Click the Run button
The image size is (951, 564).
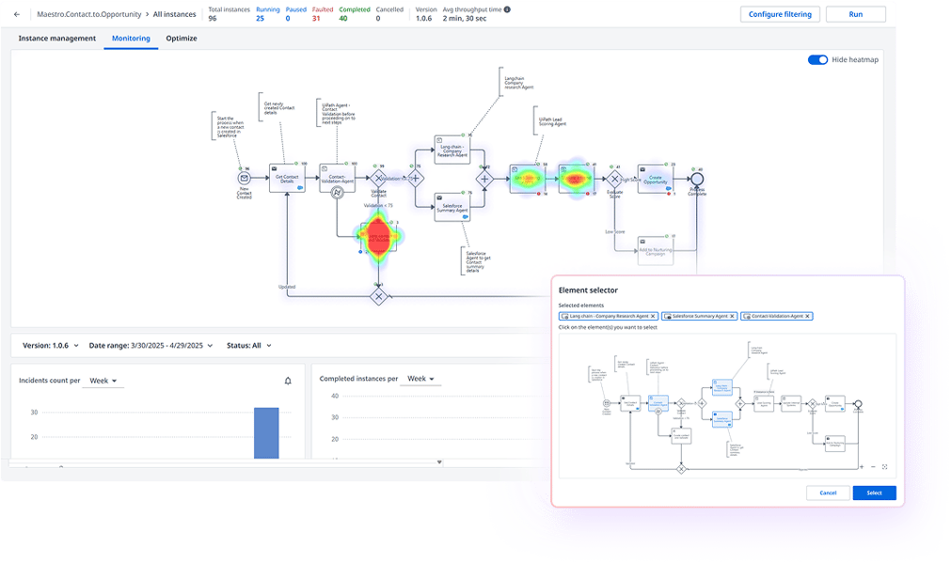click(x=856, y=14)
